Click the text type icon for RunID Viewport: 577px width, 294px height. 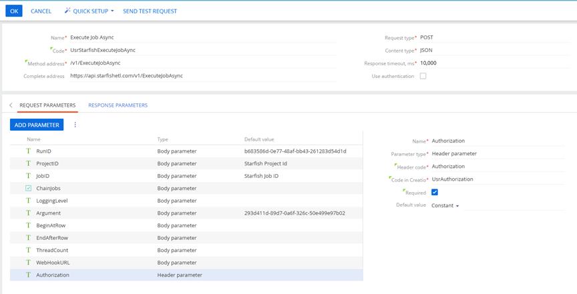click(28, 151)
